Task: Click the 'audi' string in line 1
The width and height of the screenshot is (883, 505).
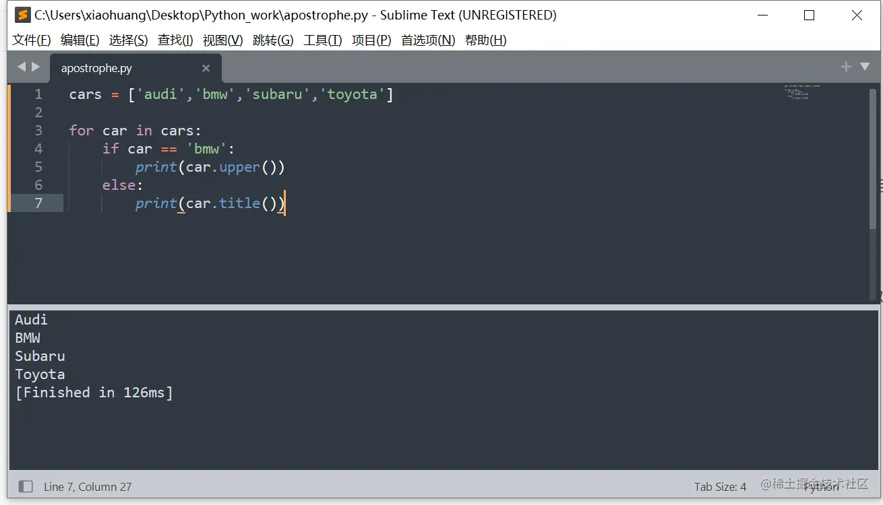Action: point(160,94)
